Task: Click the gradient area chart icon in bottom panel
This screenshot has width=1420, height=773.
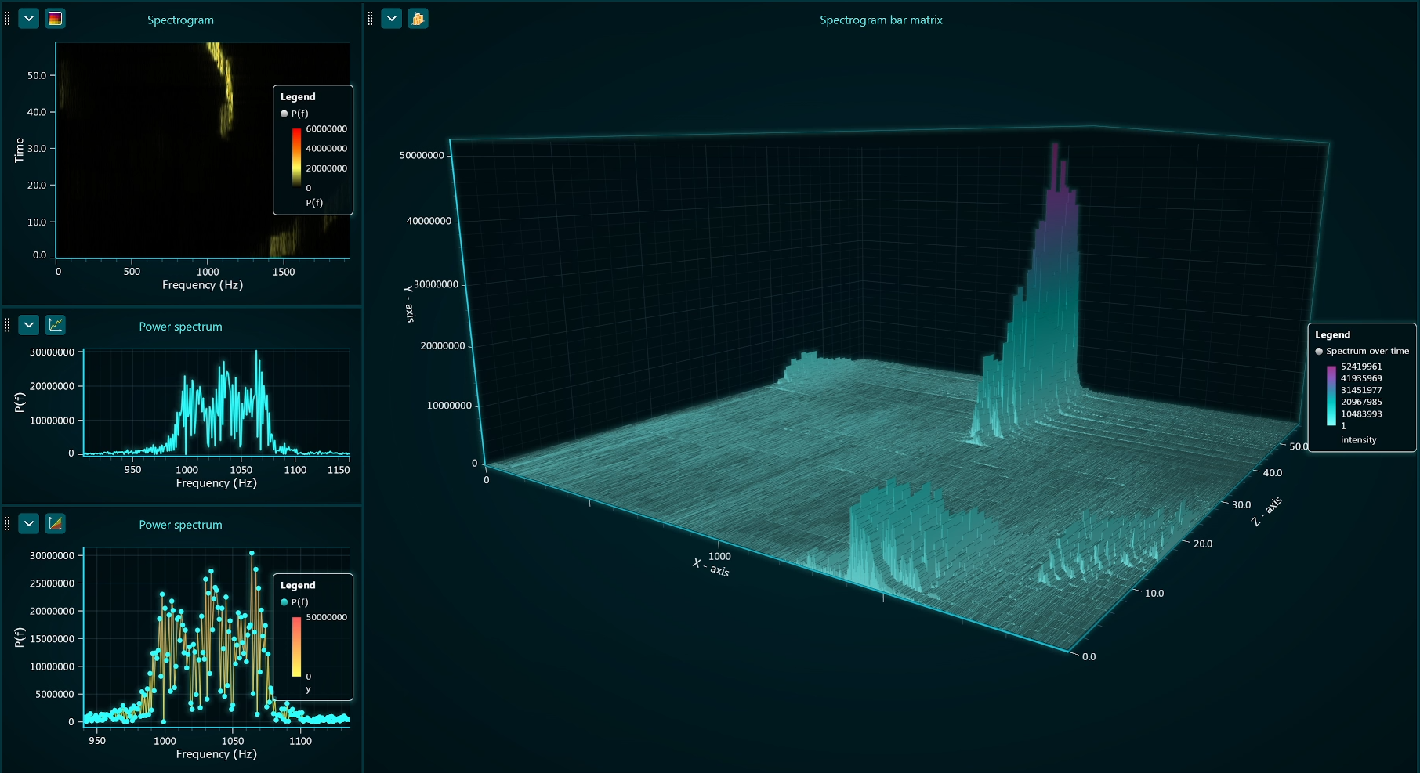Action: 55,523
